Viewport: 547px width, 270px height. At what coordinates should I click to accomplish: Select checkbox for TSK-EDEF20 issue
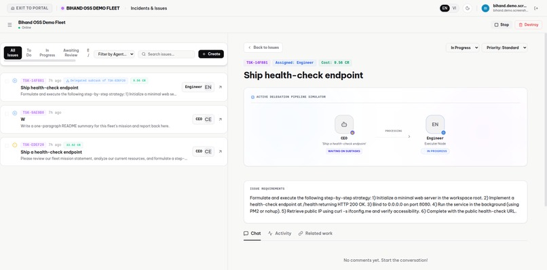tap(7, 145)
